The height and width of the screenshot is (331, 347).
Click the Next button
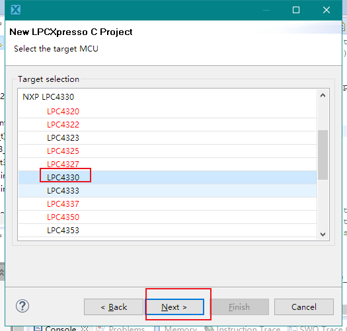[x=174, y=307]
